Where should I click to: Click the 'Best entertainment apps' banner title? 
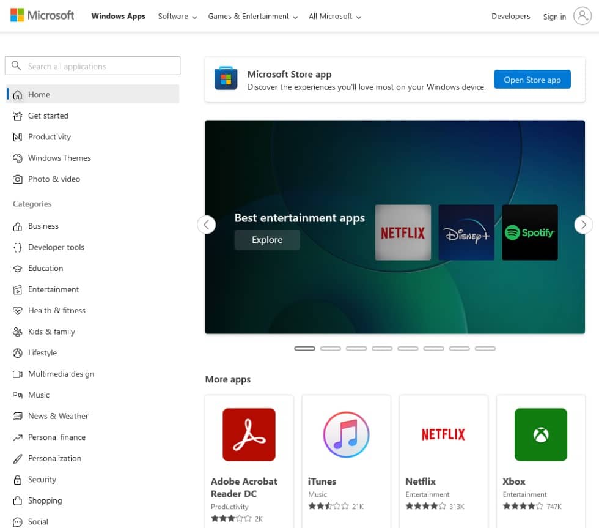[x=299, y=218]
